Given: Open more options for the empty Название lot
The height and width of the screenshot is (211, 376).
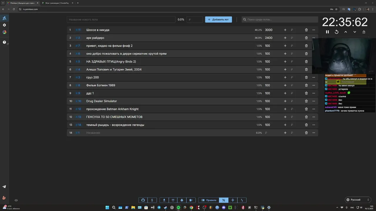Looking at the screenshot, I should coord(314,133).
